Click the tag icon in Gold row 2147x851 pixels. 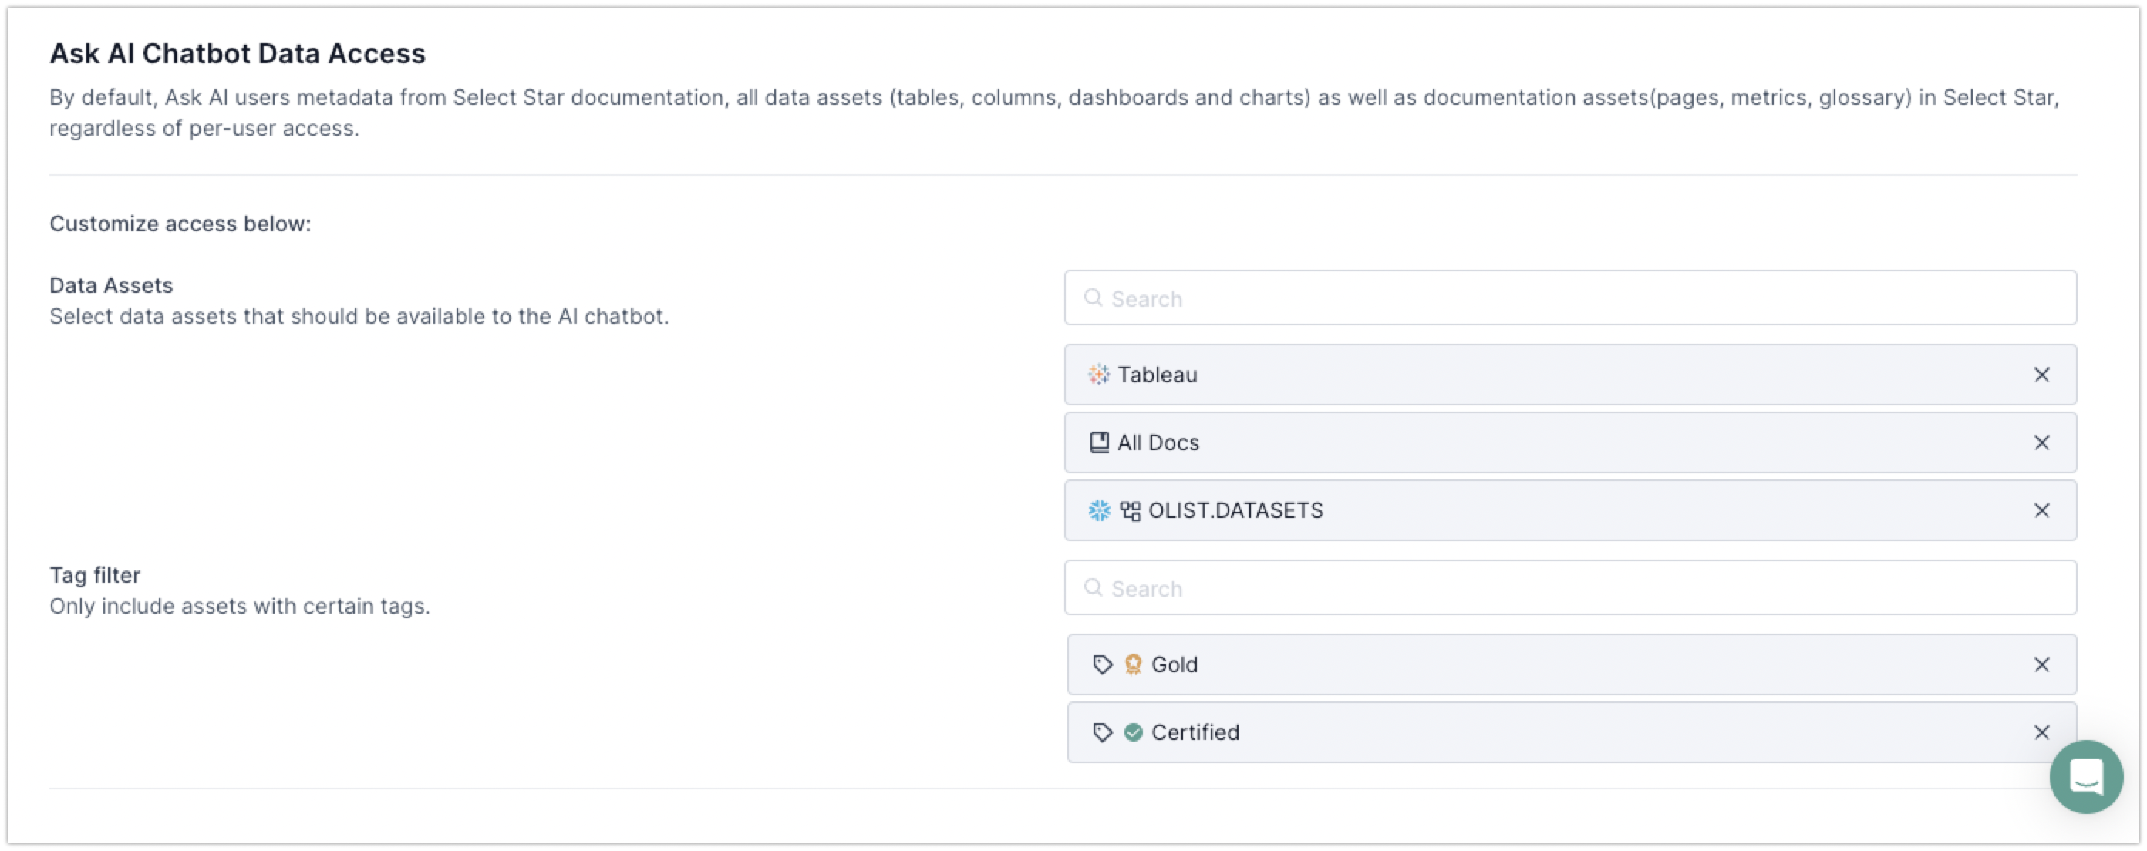pos(1103,664)
